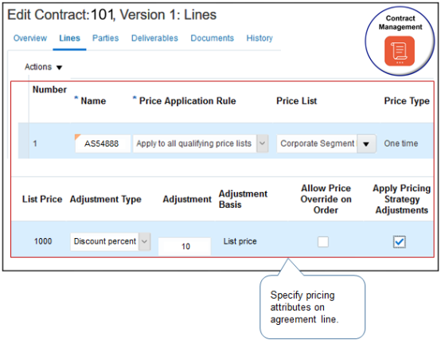Open the Corporate Segment price list dropdown arrow
Viewport: 441px width, 340px height.
click(366, 143)
